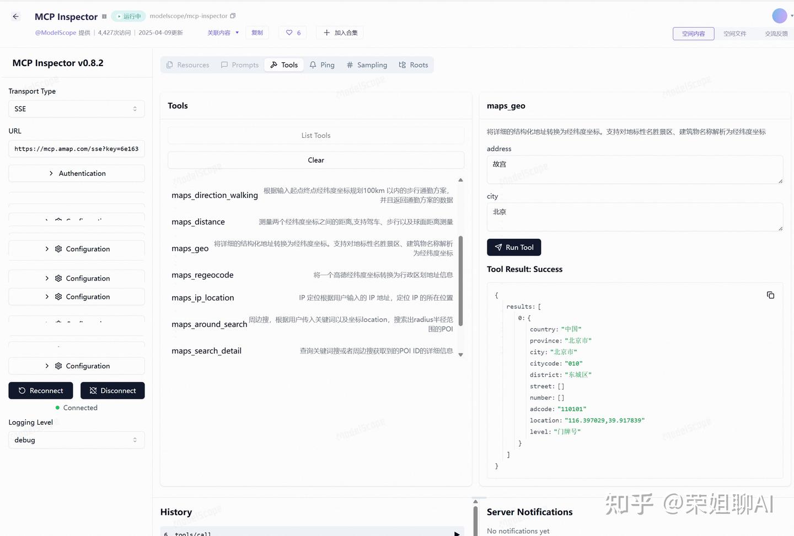Open the user avatar menu at top right
This screenshot has height=536, width=794.
pyautogui.click(x=779, y=15)
